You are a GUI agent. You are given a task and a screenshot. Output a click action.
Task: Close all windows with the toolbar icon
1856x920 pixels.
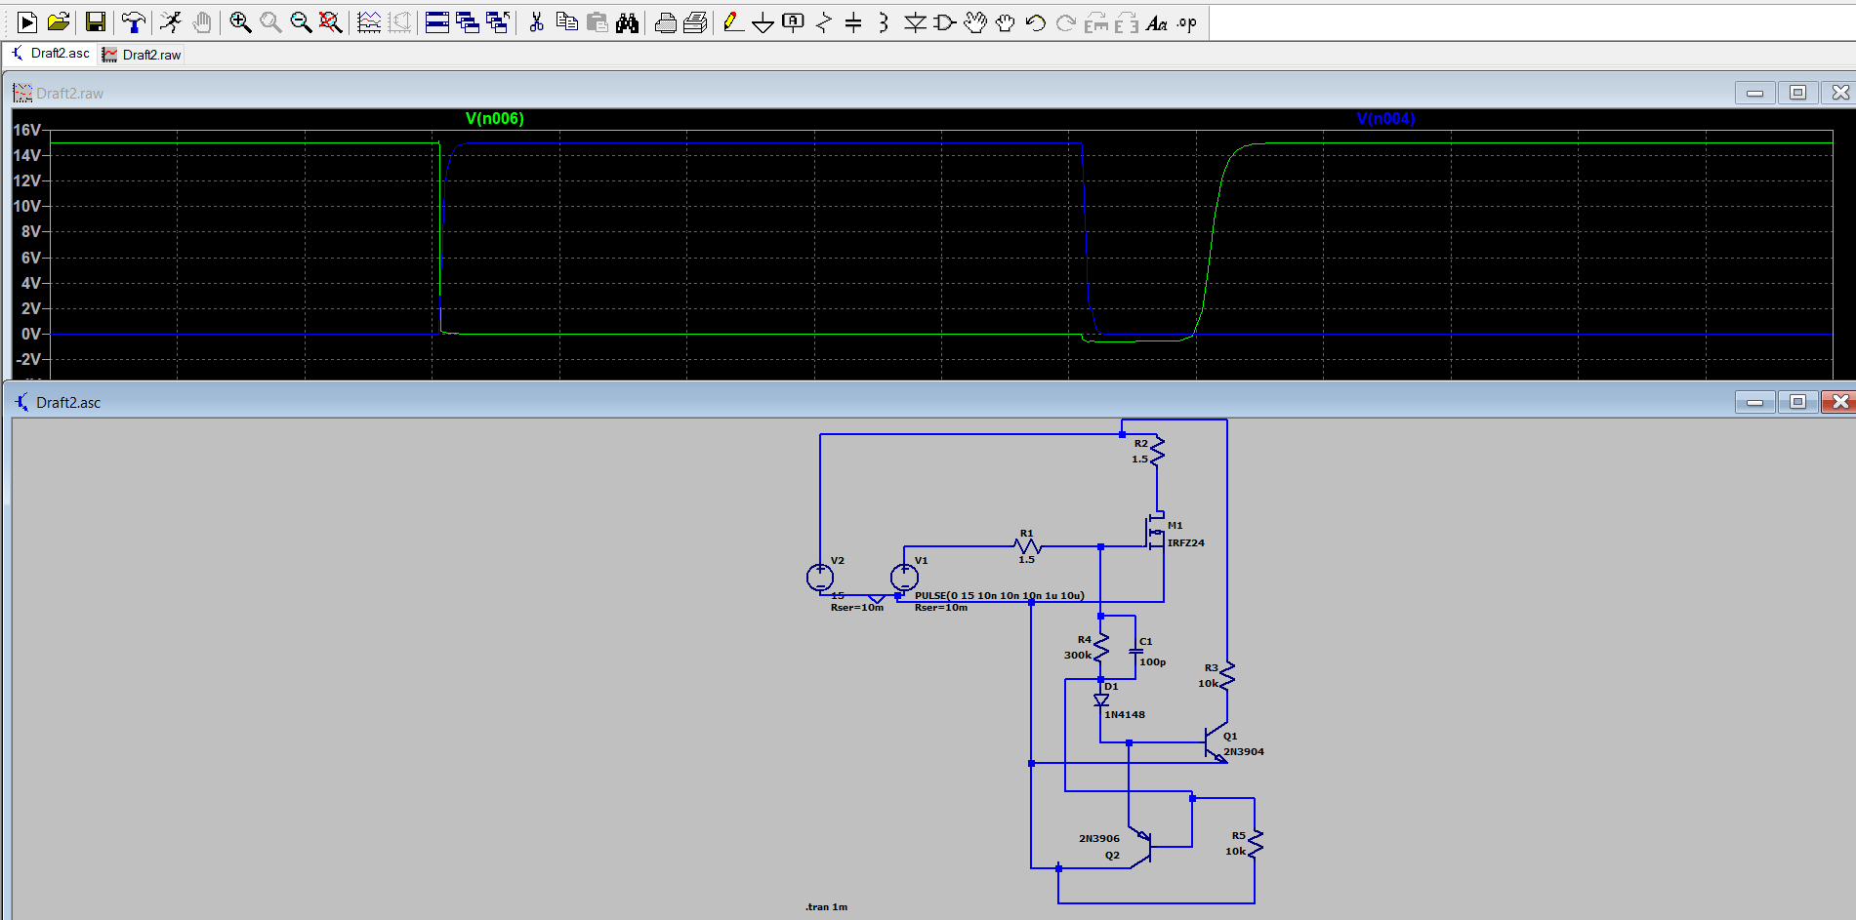(498, 22)
